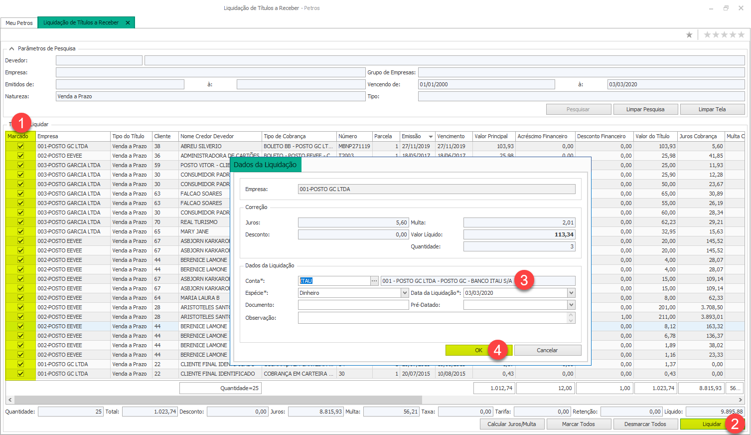
Task: Click the MBNP271119 número cell
Action: tap(354, 146)
